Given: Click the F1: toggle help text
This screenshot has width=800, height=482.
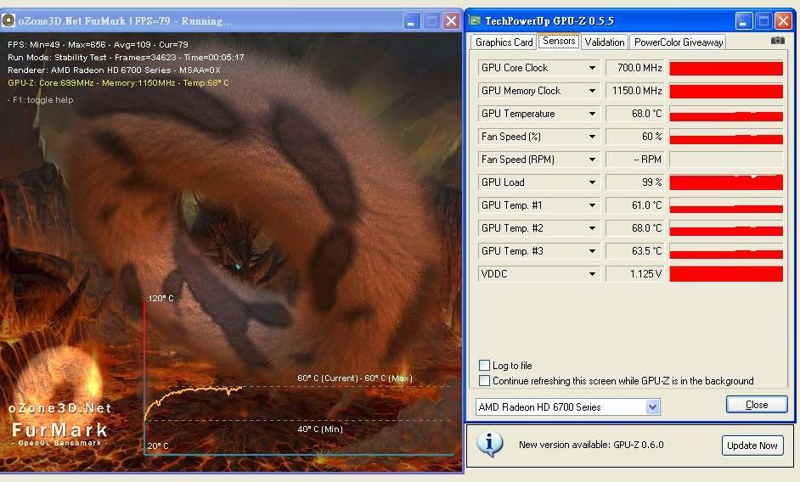Looking at the screenshot, I should click(40, 100).
